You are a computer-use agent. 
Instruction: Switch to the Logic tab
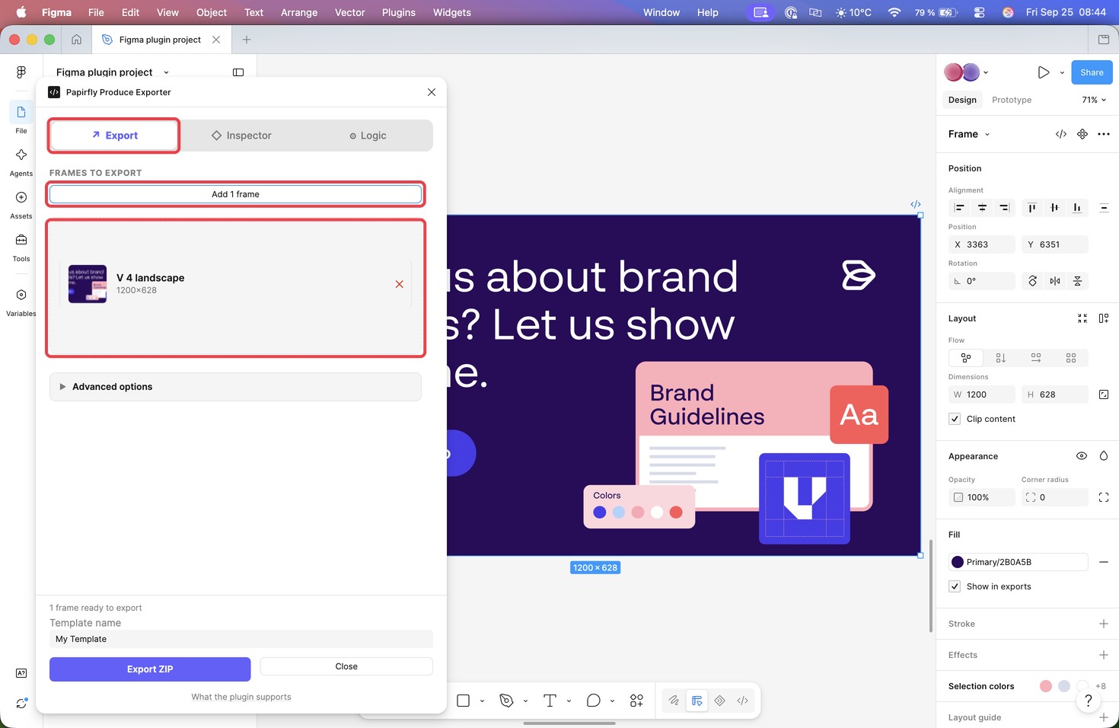point(368,136)
